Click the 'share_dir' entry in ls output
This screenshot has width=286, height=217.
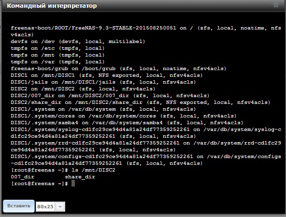(x=80, y=177)
